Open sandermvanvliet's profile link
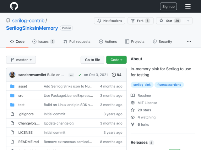Screen dimensions: 201x150 (32, 75)
